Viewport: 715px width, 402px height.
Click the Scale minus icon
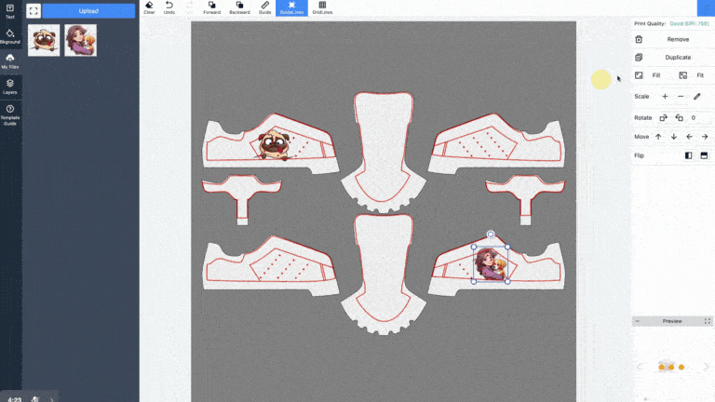(x=681, y=96)
